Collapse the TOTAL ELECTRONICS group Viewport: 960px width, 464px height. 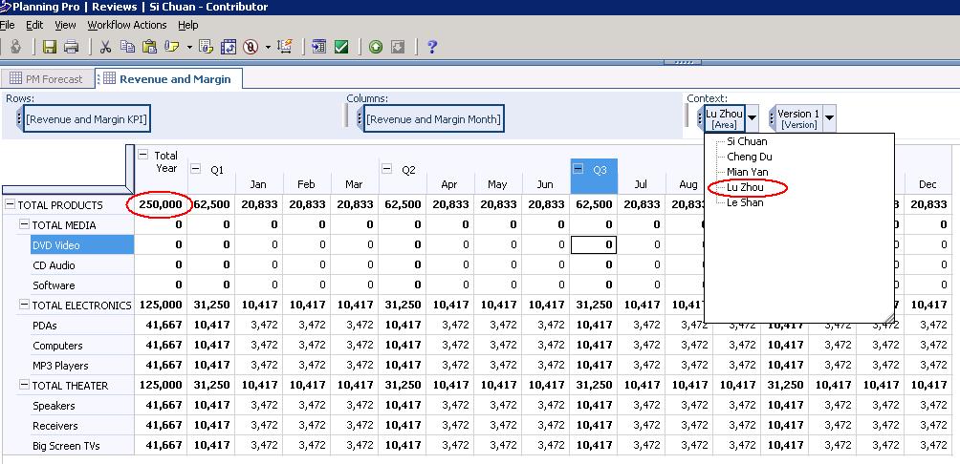25,306
